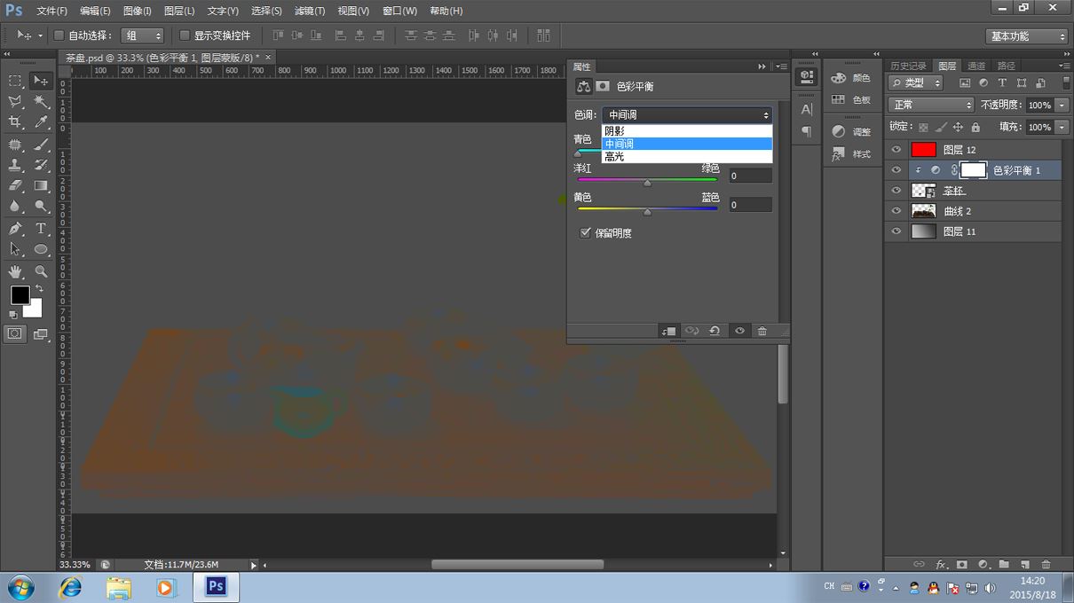The height and width of the screenshot is (603, 1074).
Task: Enable the 自动选择 checkbox
Action: [59, 35]
